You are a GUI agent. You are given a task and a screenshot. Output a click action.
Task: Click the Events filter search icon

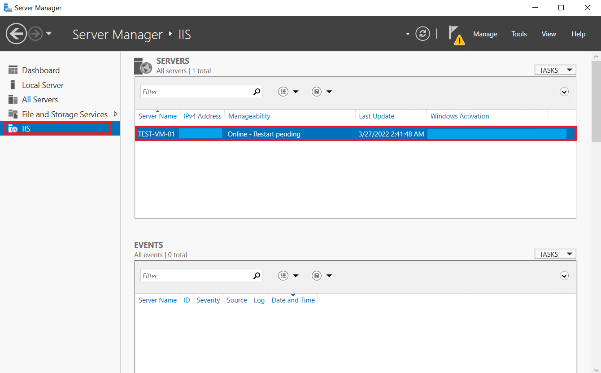click(257, 276)
